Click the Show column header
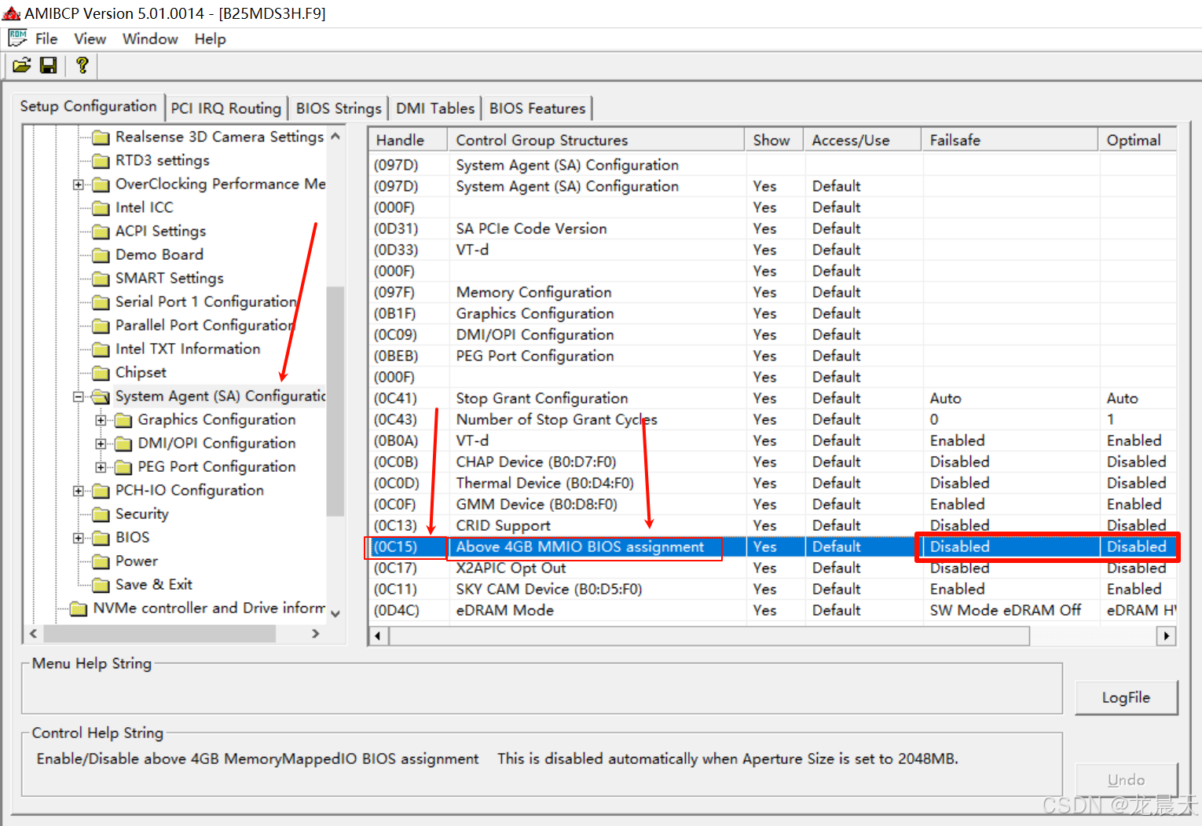1202x826 pixels. [773, 140]
